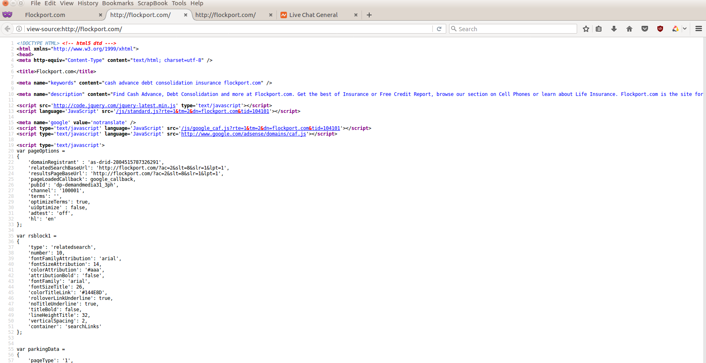Open the History menu
The image size is (706, 363).
[x=88, y=3]
